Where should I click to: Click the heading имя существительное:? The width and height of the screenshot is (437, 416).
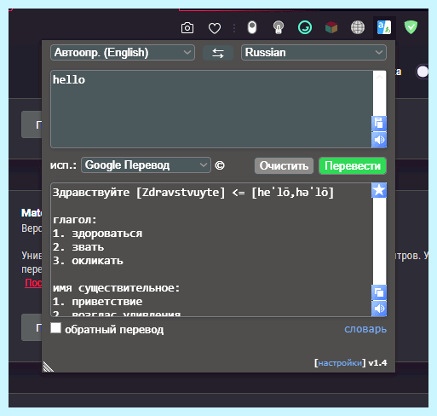point(116,288)
